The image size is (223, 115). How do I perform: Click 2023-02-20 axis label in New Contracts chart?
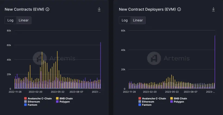point(35,92)
